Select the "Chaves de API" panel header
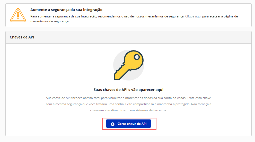Viewport: 255px width, 142px height. pos(22,37)
